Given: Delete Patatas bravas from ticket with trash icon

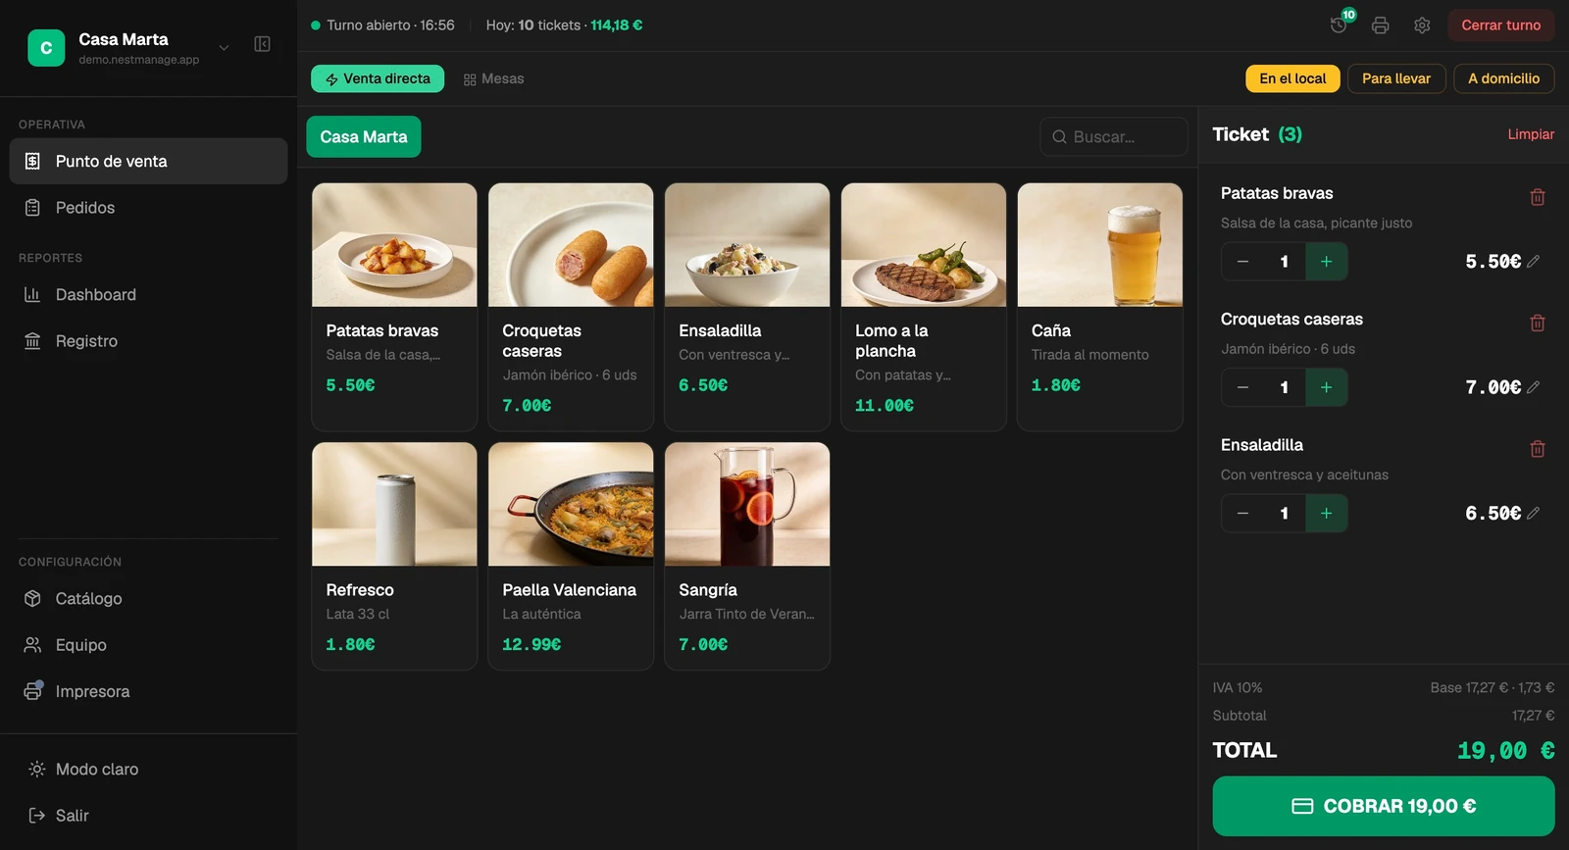Looking at the screenshot, I should 1537,197.
